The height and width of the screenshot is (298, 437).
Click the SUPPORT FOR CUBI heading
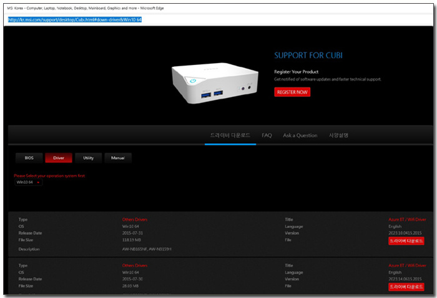[x=308, y=55]
